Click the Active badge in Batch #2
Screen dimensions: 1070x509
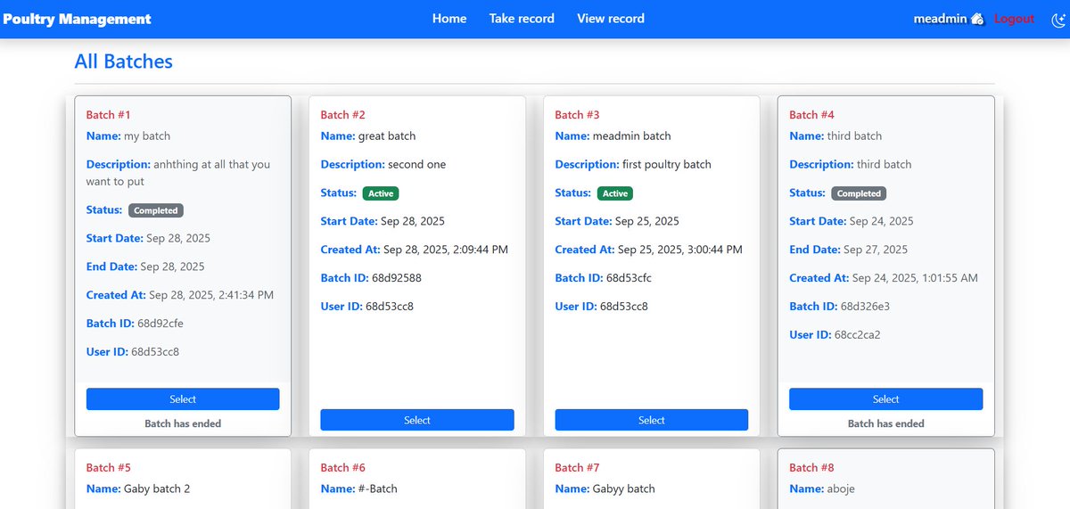(381, 193)
